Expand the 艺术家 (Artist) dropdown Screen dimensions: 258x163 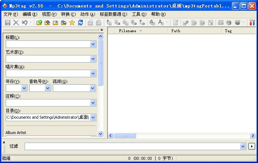click(x=93, y=59)
